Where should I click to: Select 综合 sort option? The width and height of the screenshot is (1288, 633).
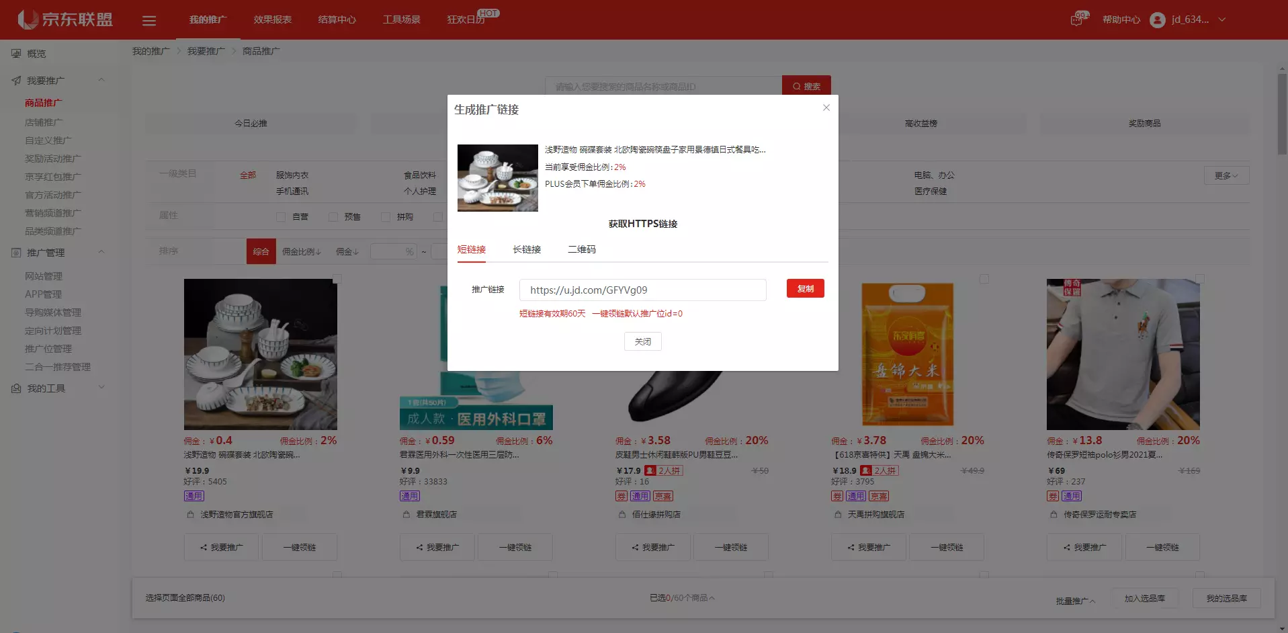261,251
